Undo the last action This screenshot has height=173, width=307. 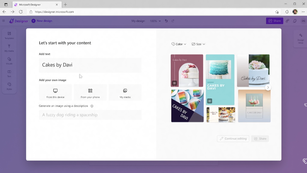166,21
